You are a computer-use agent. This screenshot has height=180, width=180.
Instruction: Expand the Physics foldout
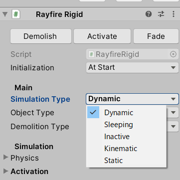click(5, 158)
